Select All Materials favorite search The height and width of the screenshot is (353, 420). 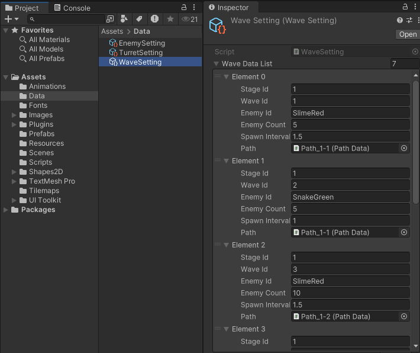(49, 40)
